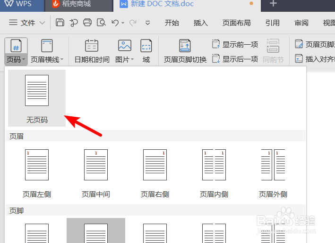Expand the Undo history dropdown arrow

click(x=123, y=23)
